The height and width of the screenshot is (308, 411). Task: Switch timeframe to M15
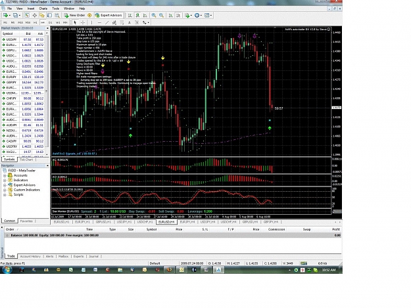pos(20,23)
